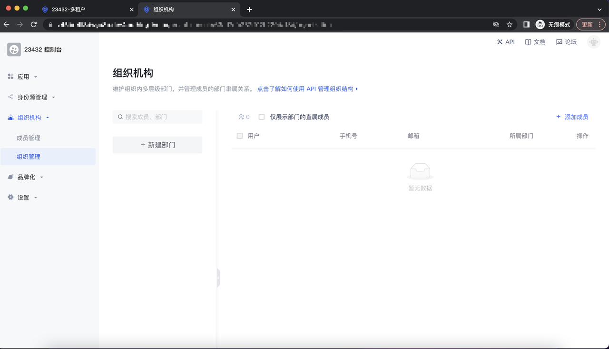Click the browser side panel icon
This screenshot has width=609, height=349.
coord(526,24)
